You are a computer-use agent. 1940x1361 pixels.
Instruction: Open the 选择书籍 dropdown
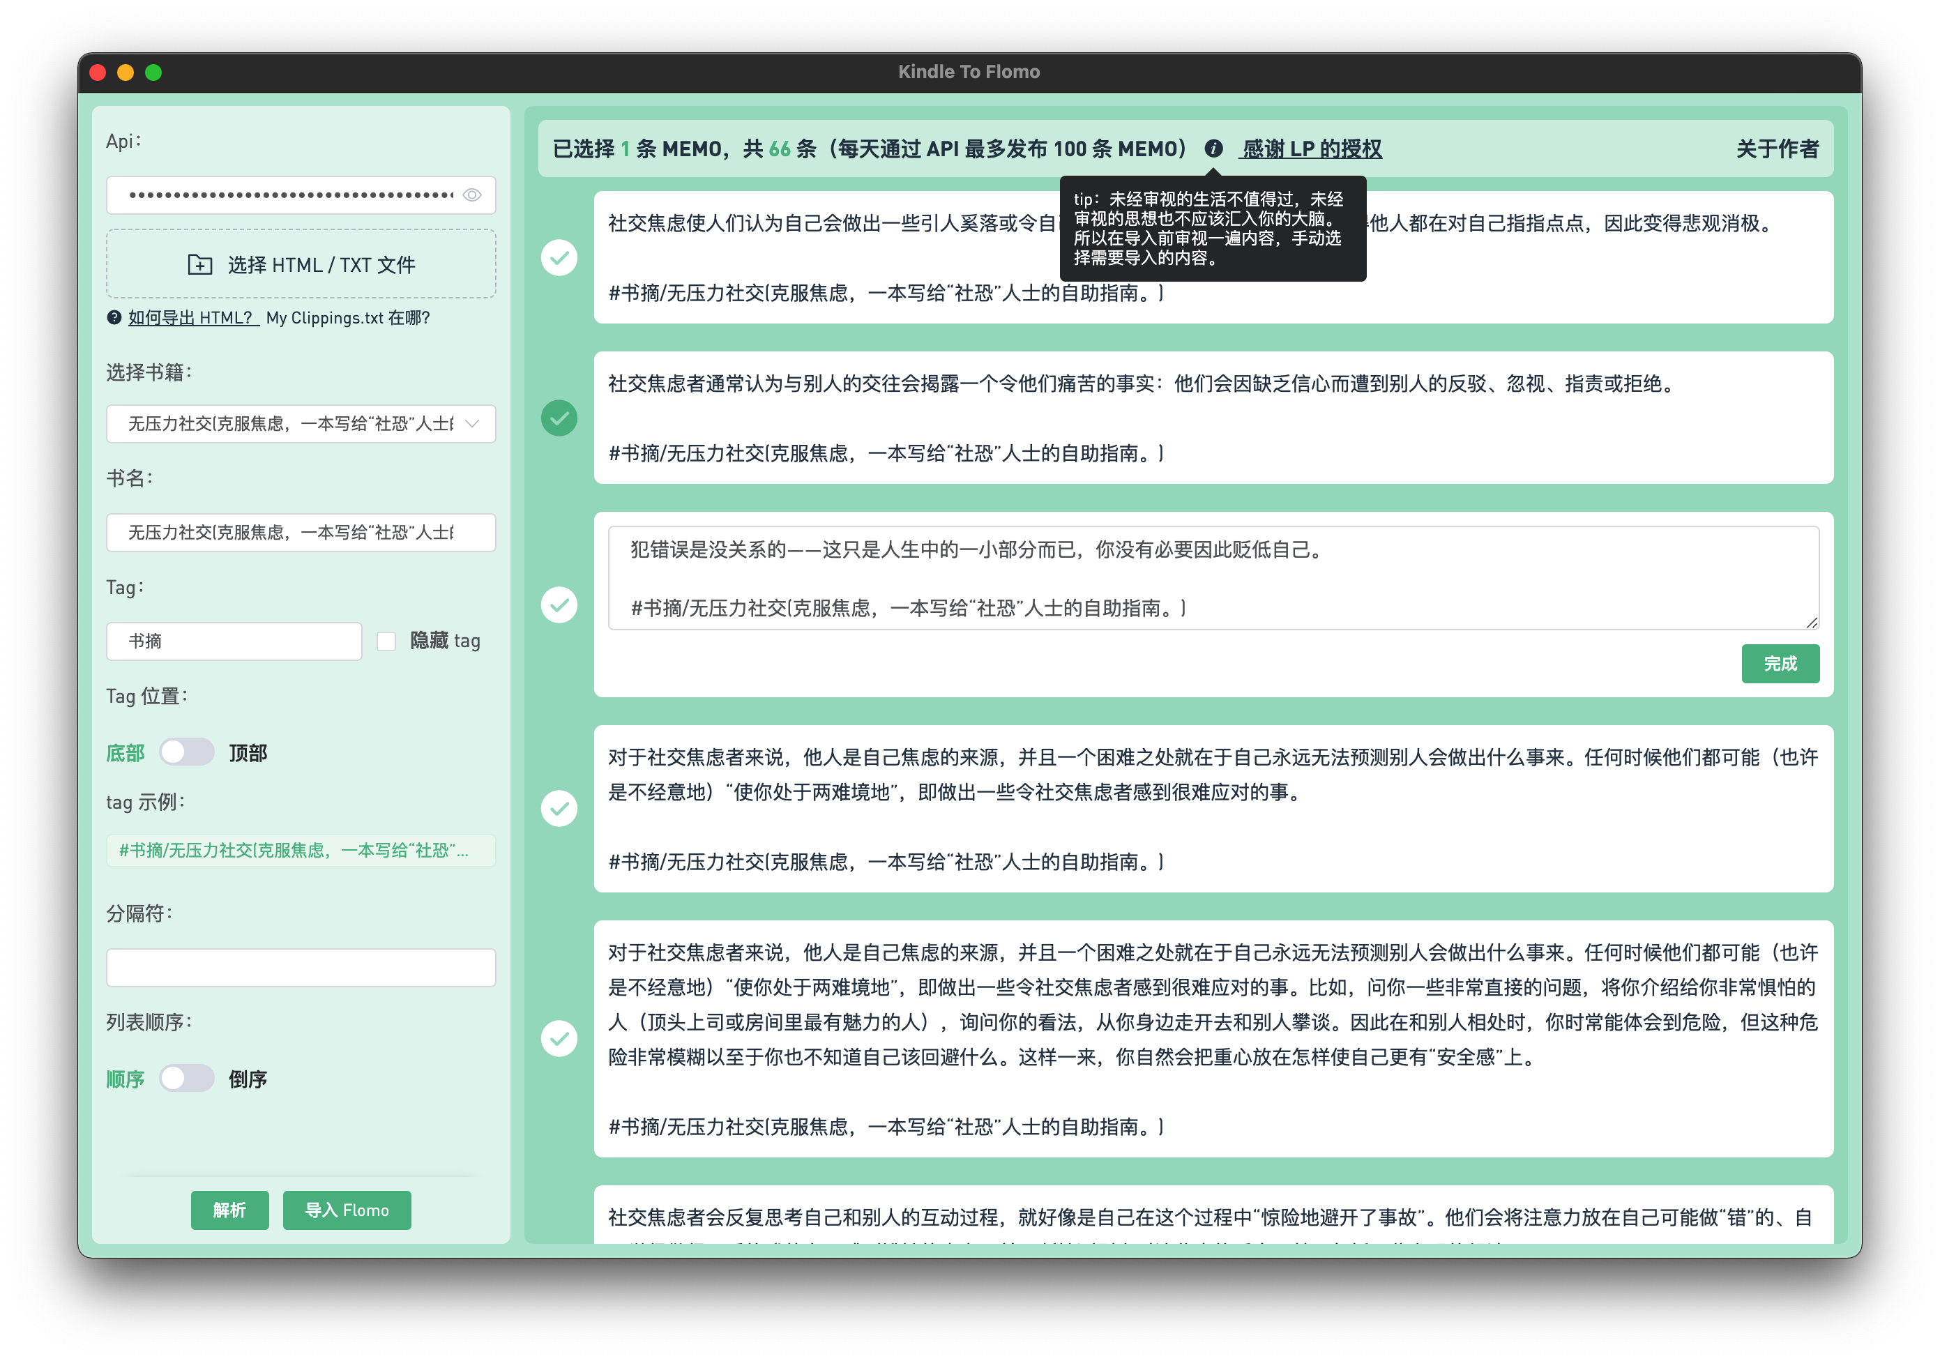point(301,423)
